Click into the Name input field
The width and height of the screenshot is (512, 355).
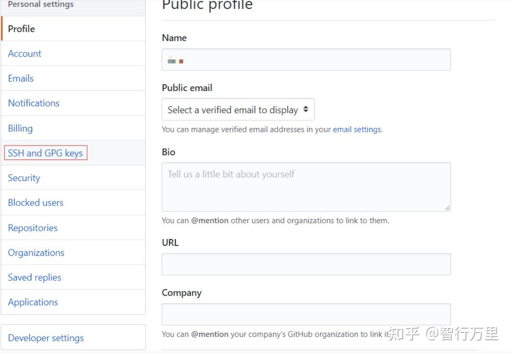point(306,60)
